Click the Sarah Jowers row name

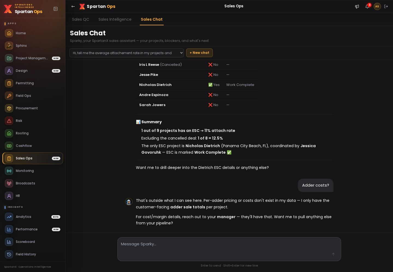[x=152, y=105]
